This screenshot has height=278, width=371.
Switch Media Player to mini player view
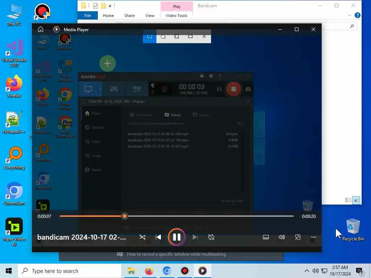click(x=298, y=237)
